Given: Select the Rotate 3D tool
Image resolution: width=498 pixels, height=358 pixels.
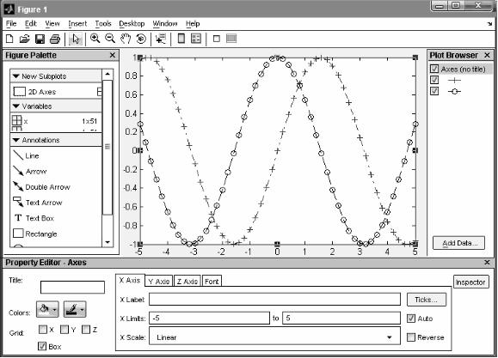Looking at the screenshot, I should coord(141,39).
